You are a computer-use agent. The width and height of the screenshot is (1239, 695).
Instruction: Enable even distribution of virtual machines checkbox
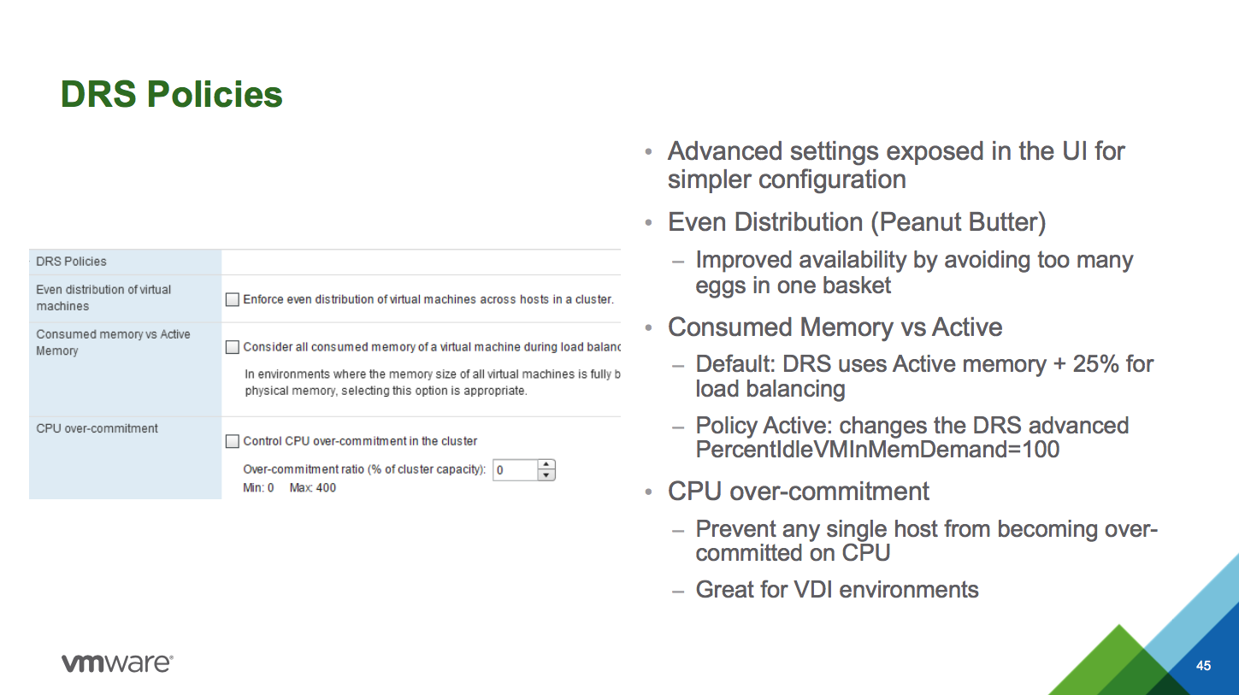click(232, 299)
